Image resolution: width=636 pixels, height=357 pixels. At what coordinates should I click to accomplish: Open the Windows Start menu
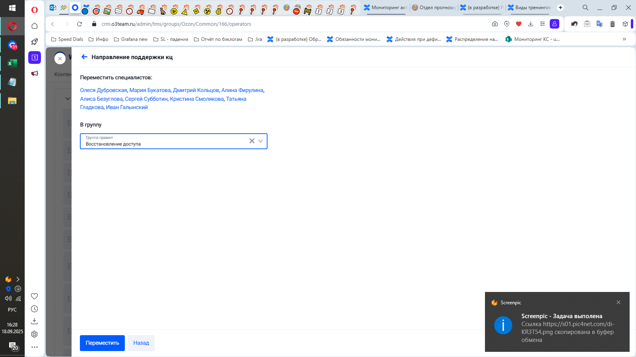(12, 8)
